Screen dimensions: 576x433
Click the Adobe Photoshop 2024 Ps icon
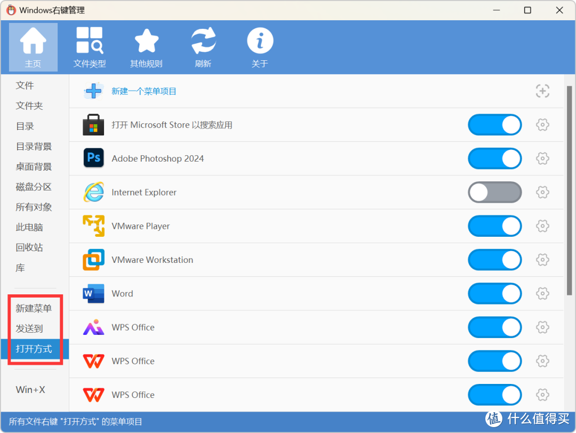tap(93, 158)
